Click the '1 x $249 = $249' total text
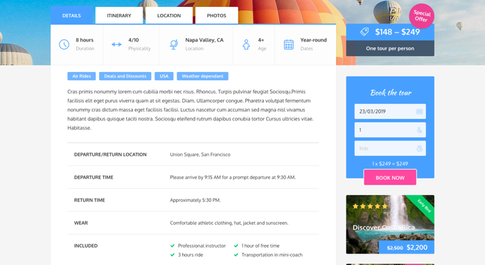The width and height of the screenshot is (485, 265). [x=390, y=164]
